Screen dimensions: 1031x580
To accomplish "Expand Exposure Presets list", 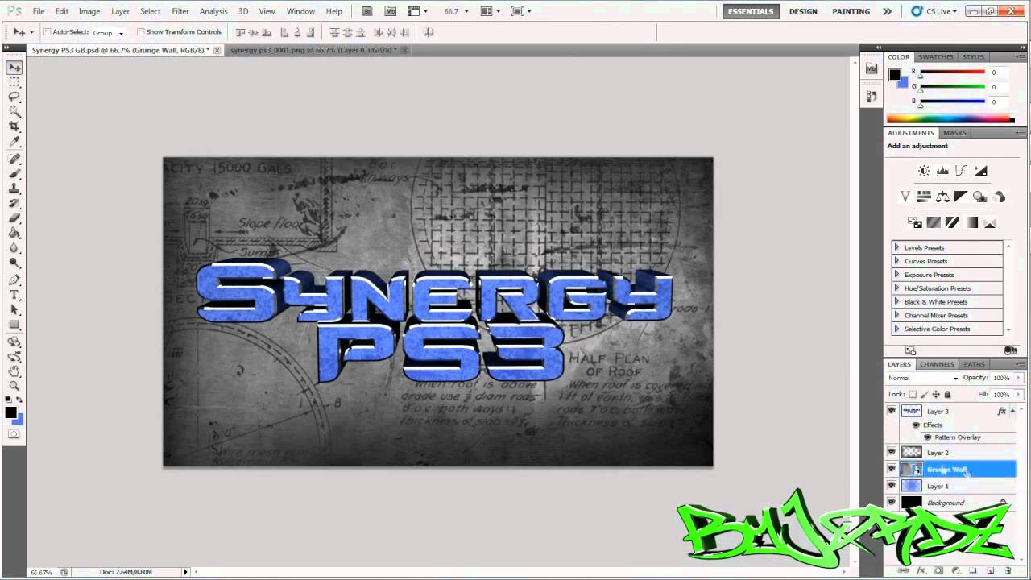I will 897,275.
